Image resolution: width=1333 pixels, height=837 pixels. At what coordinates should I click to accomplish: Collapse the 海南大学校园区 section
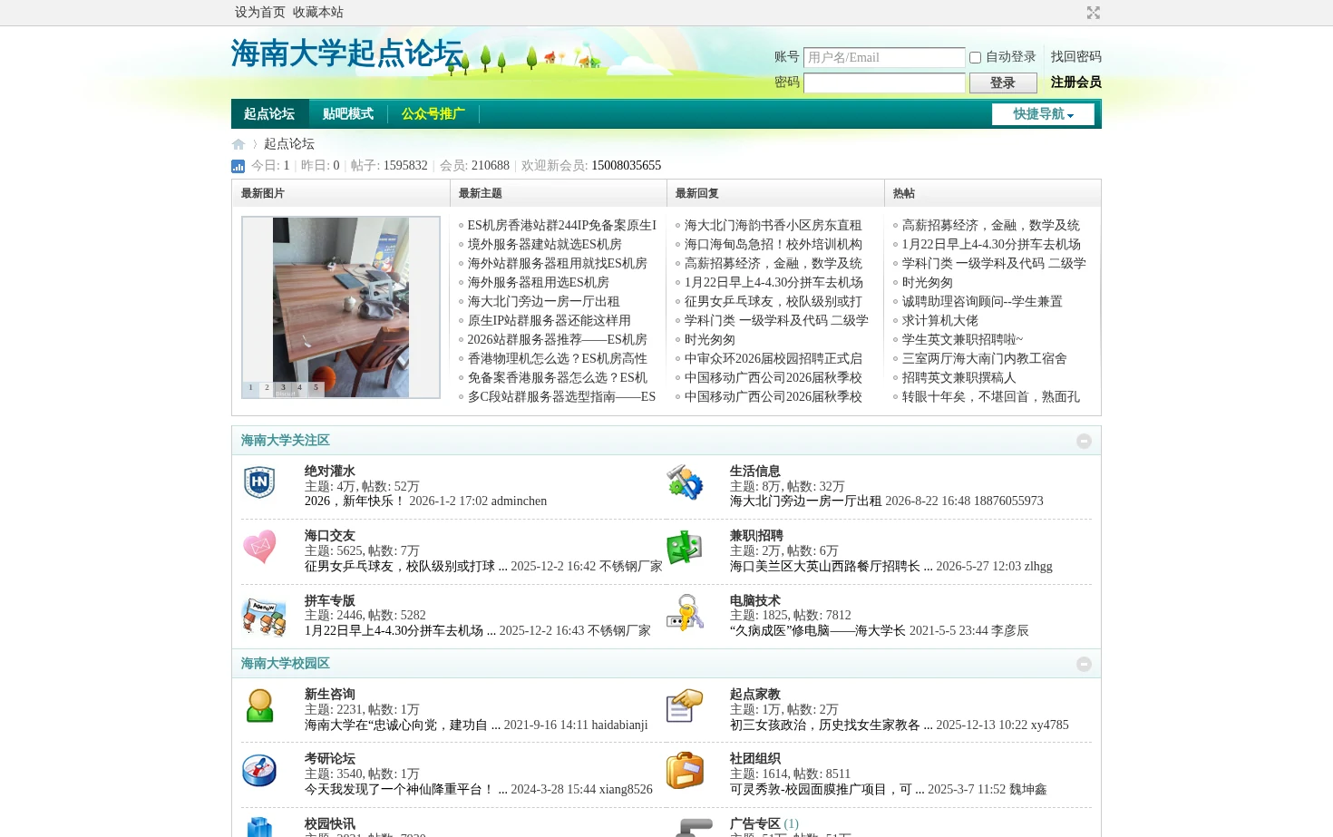click(1084, 664)
